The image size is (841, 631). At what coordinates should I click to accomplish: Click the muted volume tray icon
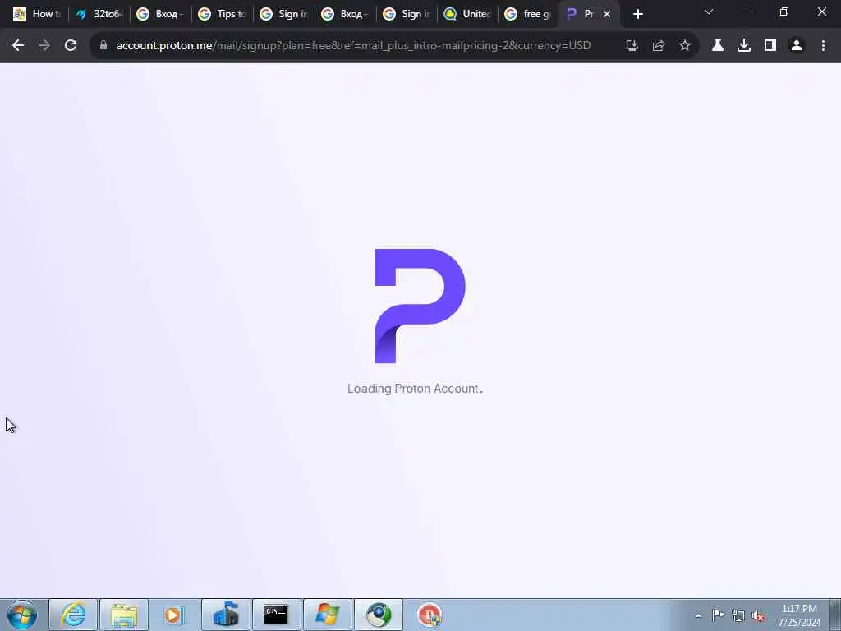point(758,615)
